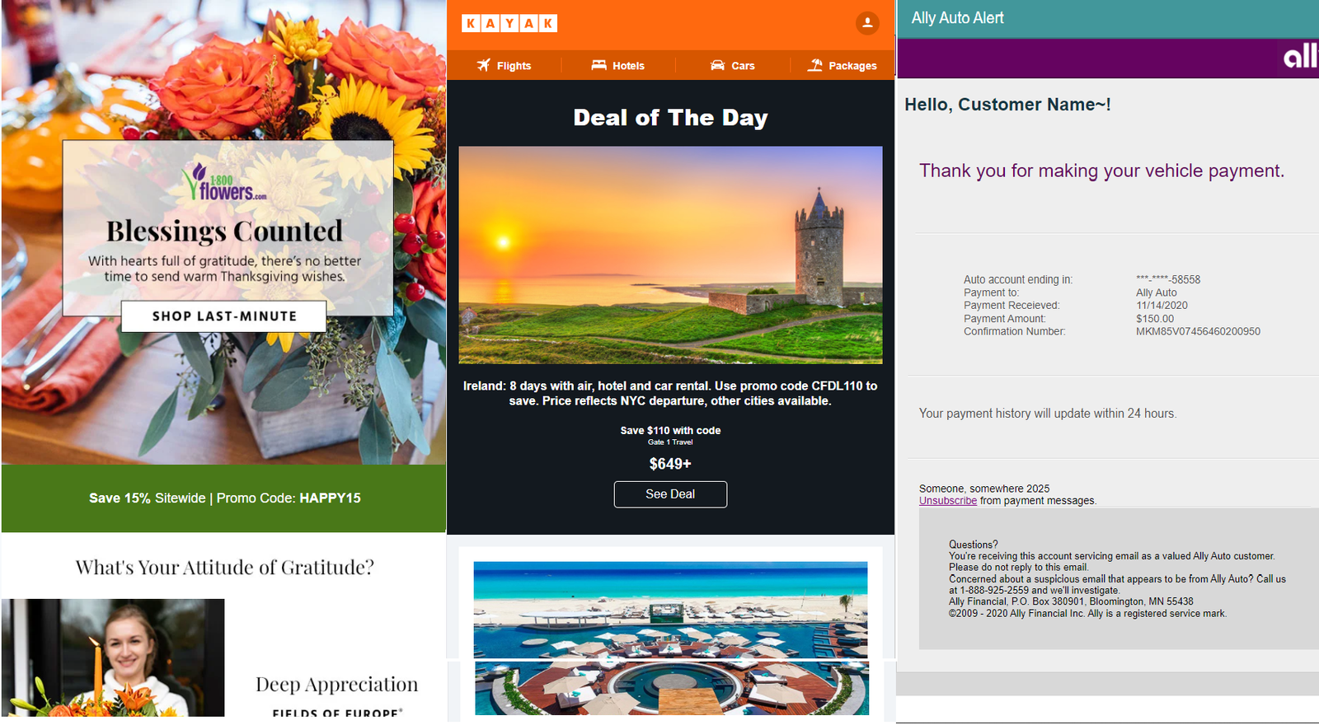The height and width of the screenshot is (725, 1319).
Task: Click the Ally Auto Alert title
Action: pos(957,18)
